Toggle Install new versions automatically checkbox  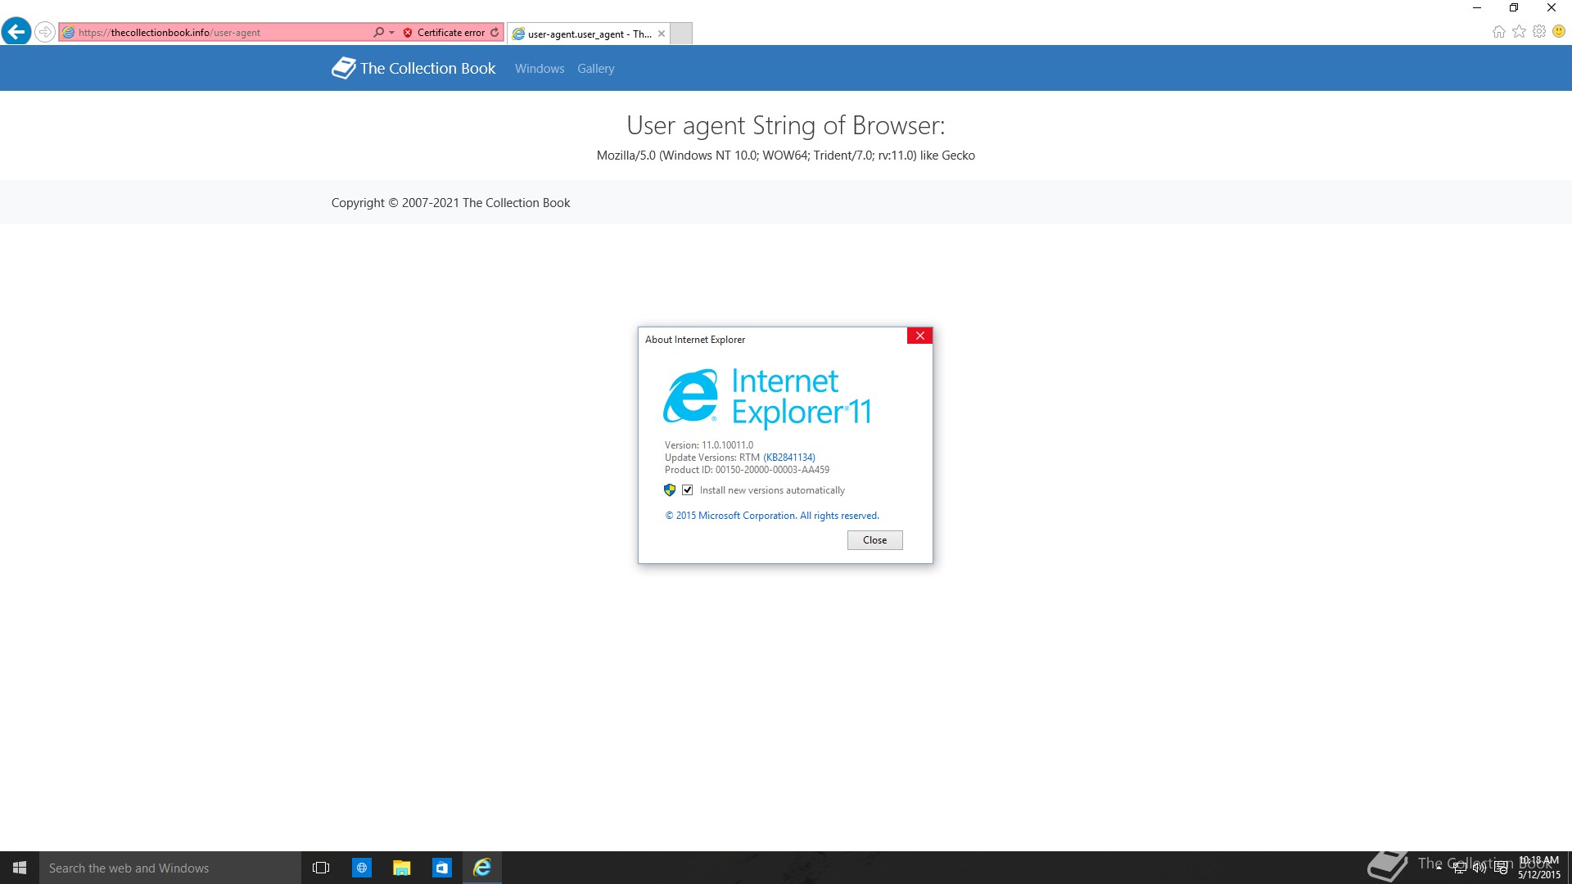pyautogui.click(x=688, y=490)
